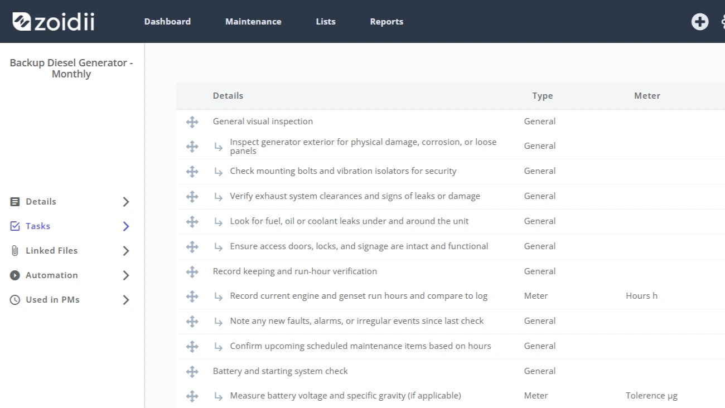Click the 'Tolerence µg' meter value
The width and height of the screenshot is (725, 408).
click(651, 396)
